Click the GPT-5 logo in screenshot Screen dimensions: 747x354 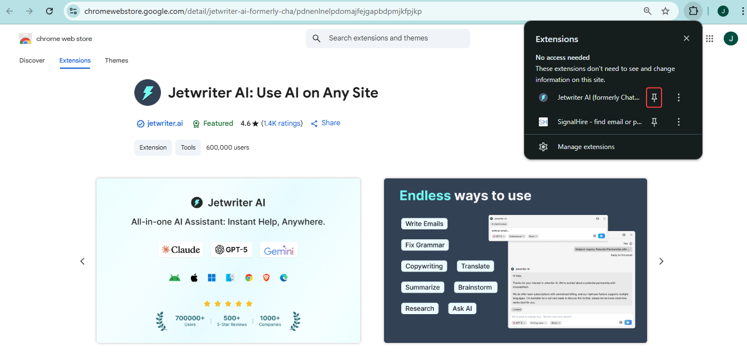[233, 250]
